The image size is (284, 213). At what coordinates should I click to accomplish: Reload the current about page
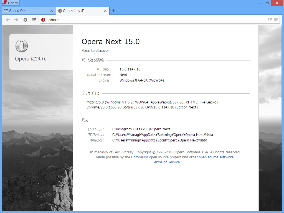[25, 20]
